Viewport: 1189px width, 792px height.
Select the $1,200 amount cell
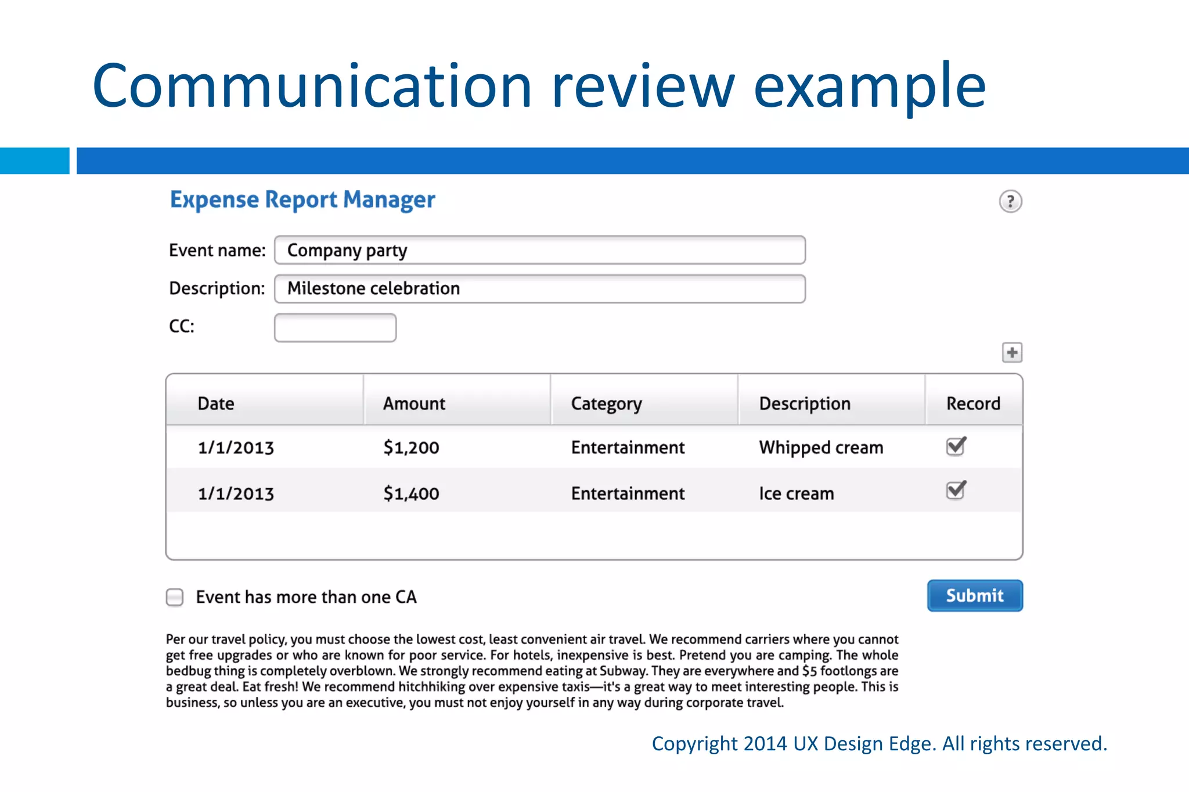[x=411, y=447]
